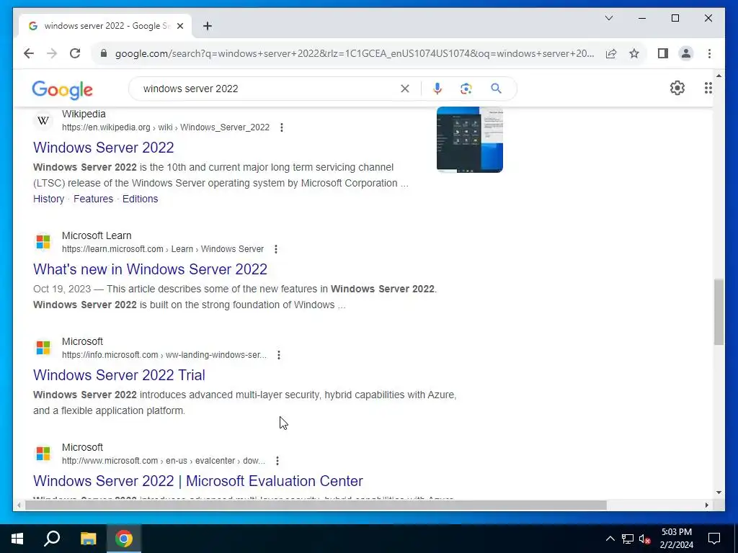
Task: Clear the search box text
Action: [405, 89]
